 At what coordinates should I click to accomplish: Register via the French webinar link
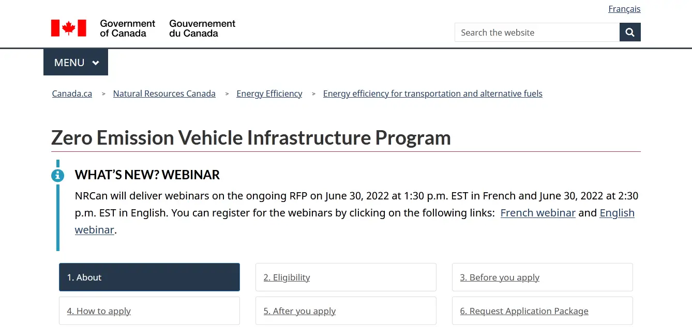[538, 213]
